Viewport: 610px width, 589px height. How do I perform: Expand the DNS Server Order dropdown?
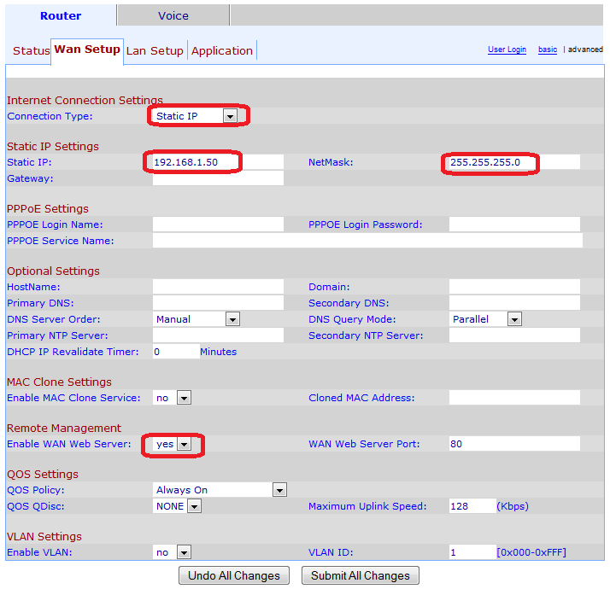pyautogui.click(x=196, y=319)
